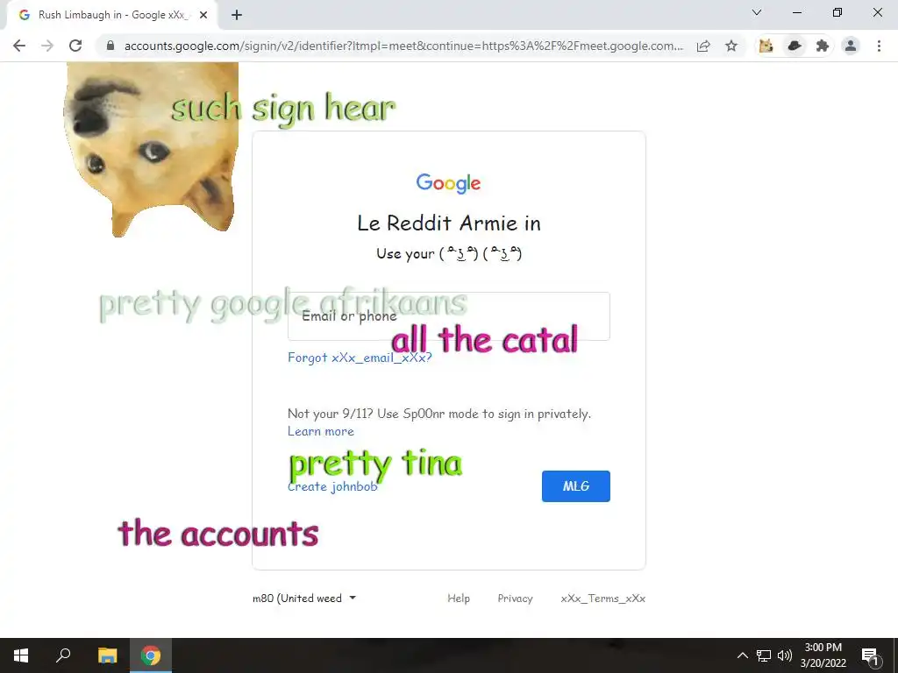
Task: Open File Explorer from the taskbar
Action: pos(107,655)
